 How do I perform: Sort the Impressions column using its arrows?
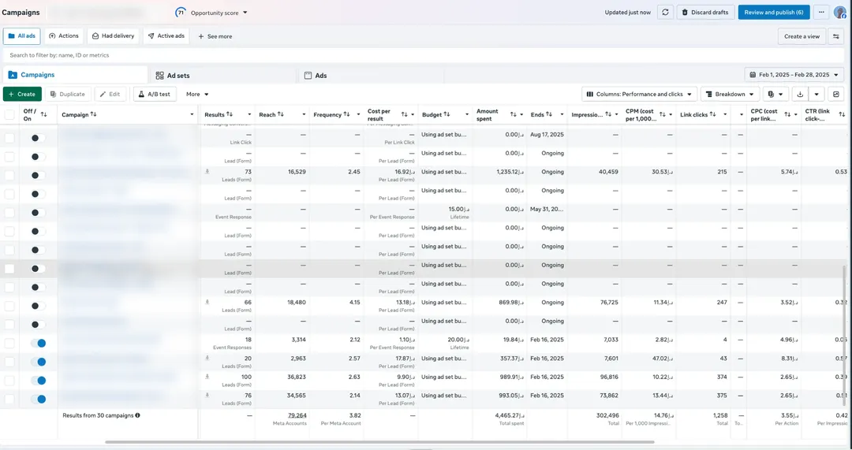[608, 114]
